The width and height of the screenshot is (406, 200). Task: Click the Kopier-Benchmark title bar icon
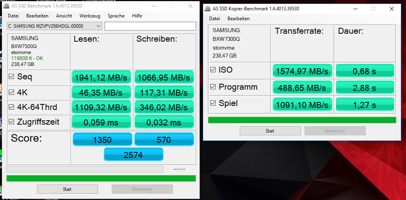tap(208, 9)
